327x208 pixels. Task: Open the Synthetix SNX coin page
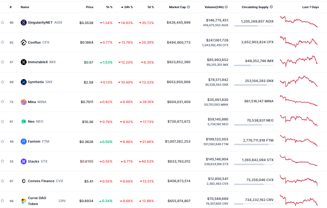coord(40,82)
